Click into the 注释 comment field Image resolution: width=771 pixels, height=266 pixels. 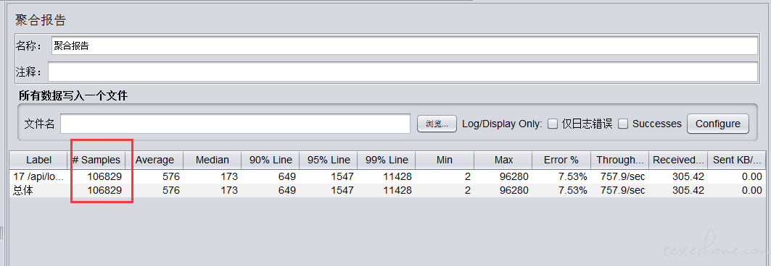coord(403,72)
